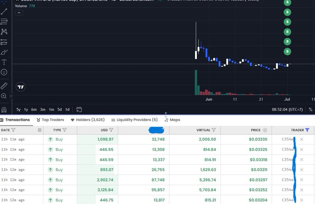Select the brush drawing tool

pos(4,52)
